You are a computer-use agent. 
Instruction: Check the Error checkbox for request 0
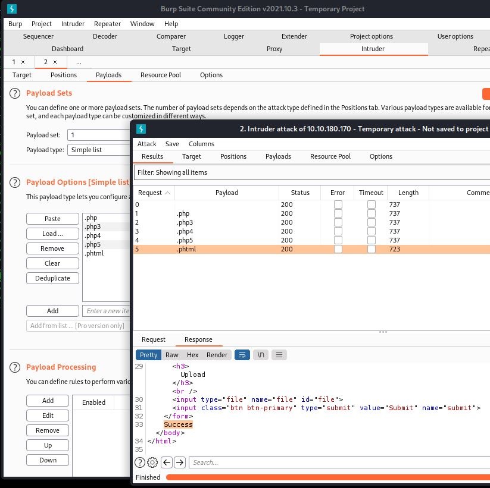338,204
